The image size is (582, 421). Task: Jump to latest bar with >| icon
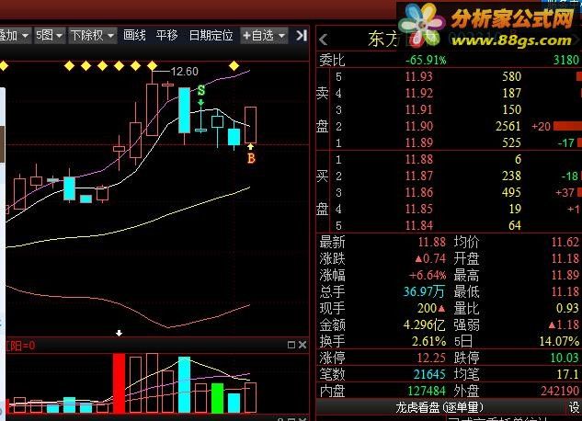point(302,36)
